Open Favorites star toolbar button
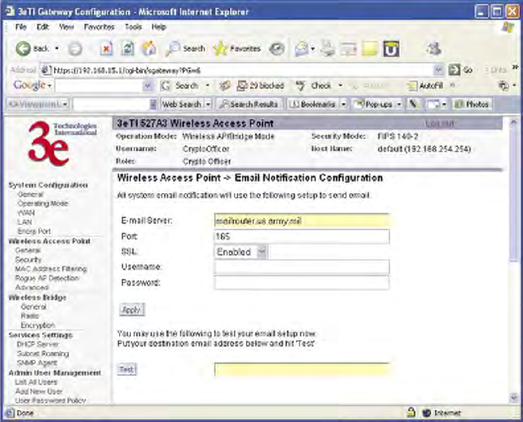Screen dimensions: 523x422 237,49
